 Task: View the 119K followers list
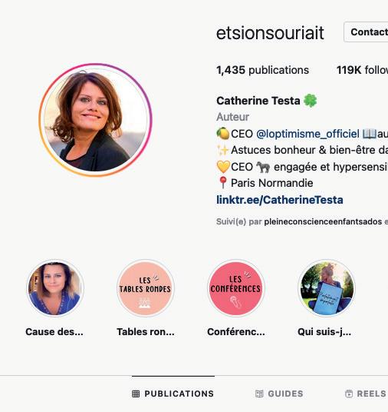pyautogui.click(x=362, y=70)
